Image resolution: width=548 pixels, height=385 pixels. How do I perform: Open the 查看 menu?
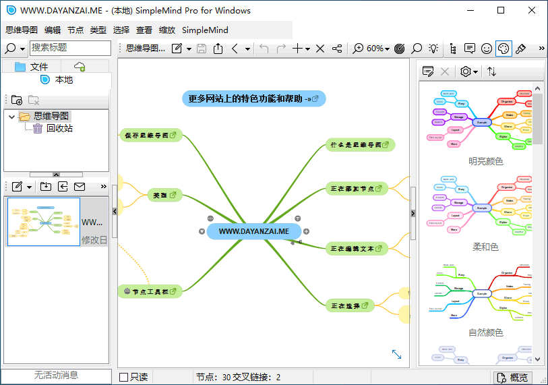point(144,30)
